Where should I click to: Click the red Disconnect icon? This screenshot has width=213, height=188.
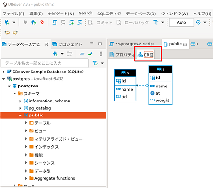tap(42, 22)
